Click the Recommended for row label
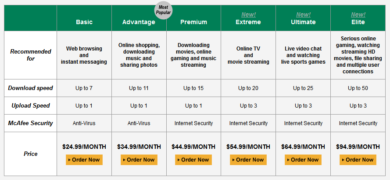The image size is (390, 180). point(30,55)
